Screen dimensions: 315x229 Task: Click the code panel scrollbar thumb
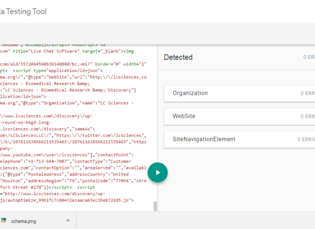point(155,206)
